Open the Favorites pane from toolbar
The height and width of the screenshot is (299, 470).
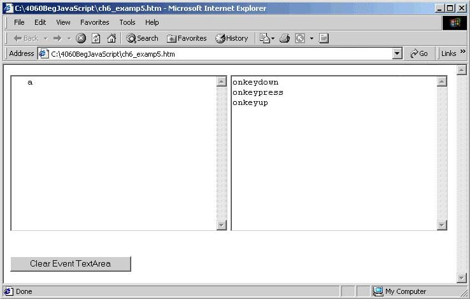click(x=187, y=38)
